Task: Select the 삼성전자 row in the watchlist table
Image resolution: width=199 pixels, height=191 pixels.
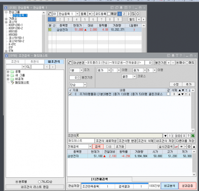Action: tap(95, 30)
